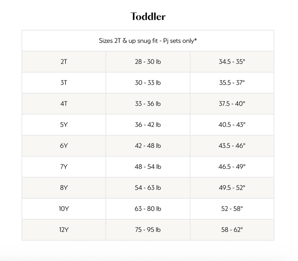Screen dimensions: 298x261
Task: Click the 40.5 - 43" height cell
Action: tap(232, 125)
